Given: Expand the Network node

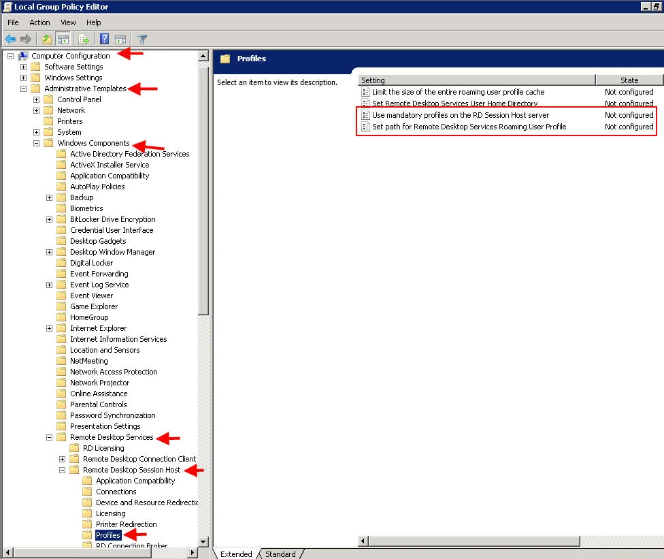Looking at the screenshot, I should click(37, 110).
